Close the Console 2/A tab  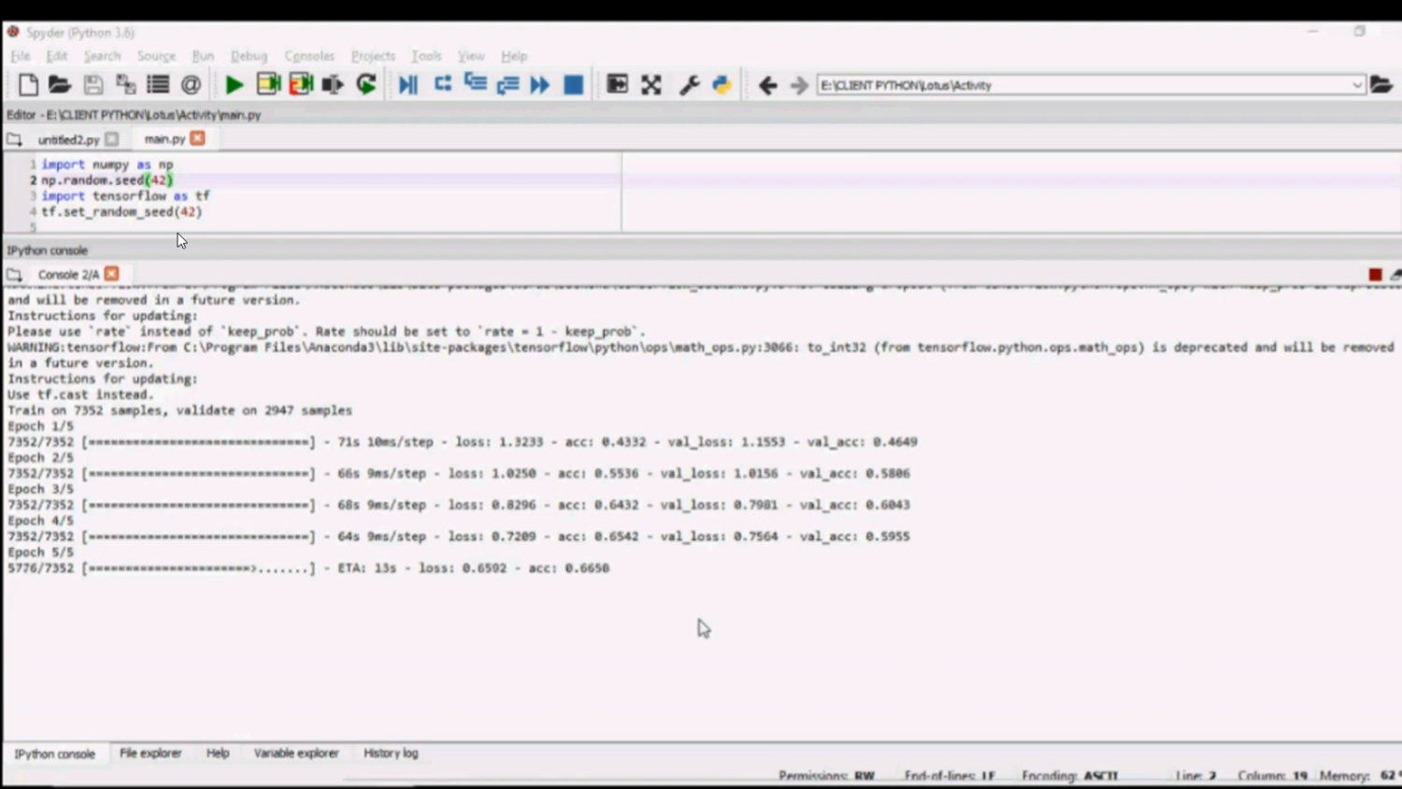[112, 274]
